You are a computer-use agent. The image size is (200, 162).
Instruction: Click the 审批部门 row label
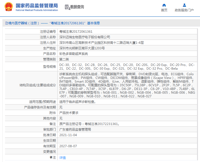(x=49, y=129)
